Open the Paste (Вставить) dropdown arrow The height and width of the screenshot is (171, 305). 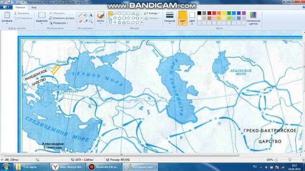7,24
